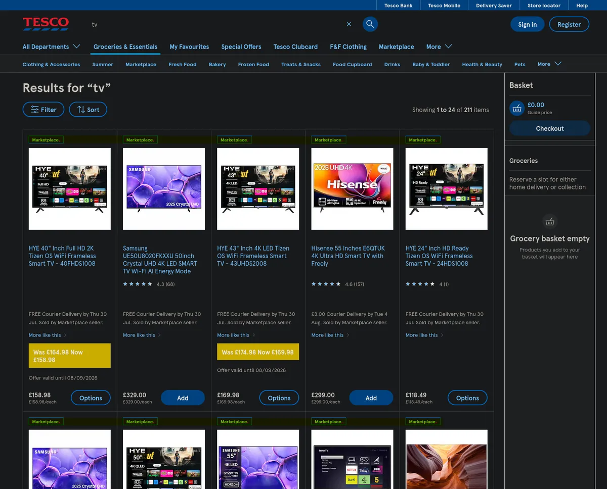Open the Roku TV product image in the second row

coord(352,459)
